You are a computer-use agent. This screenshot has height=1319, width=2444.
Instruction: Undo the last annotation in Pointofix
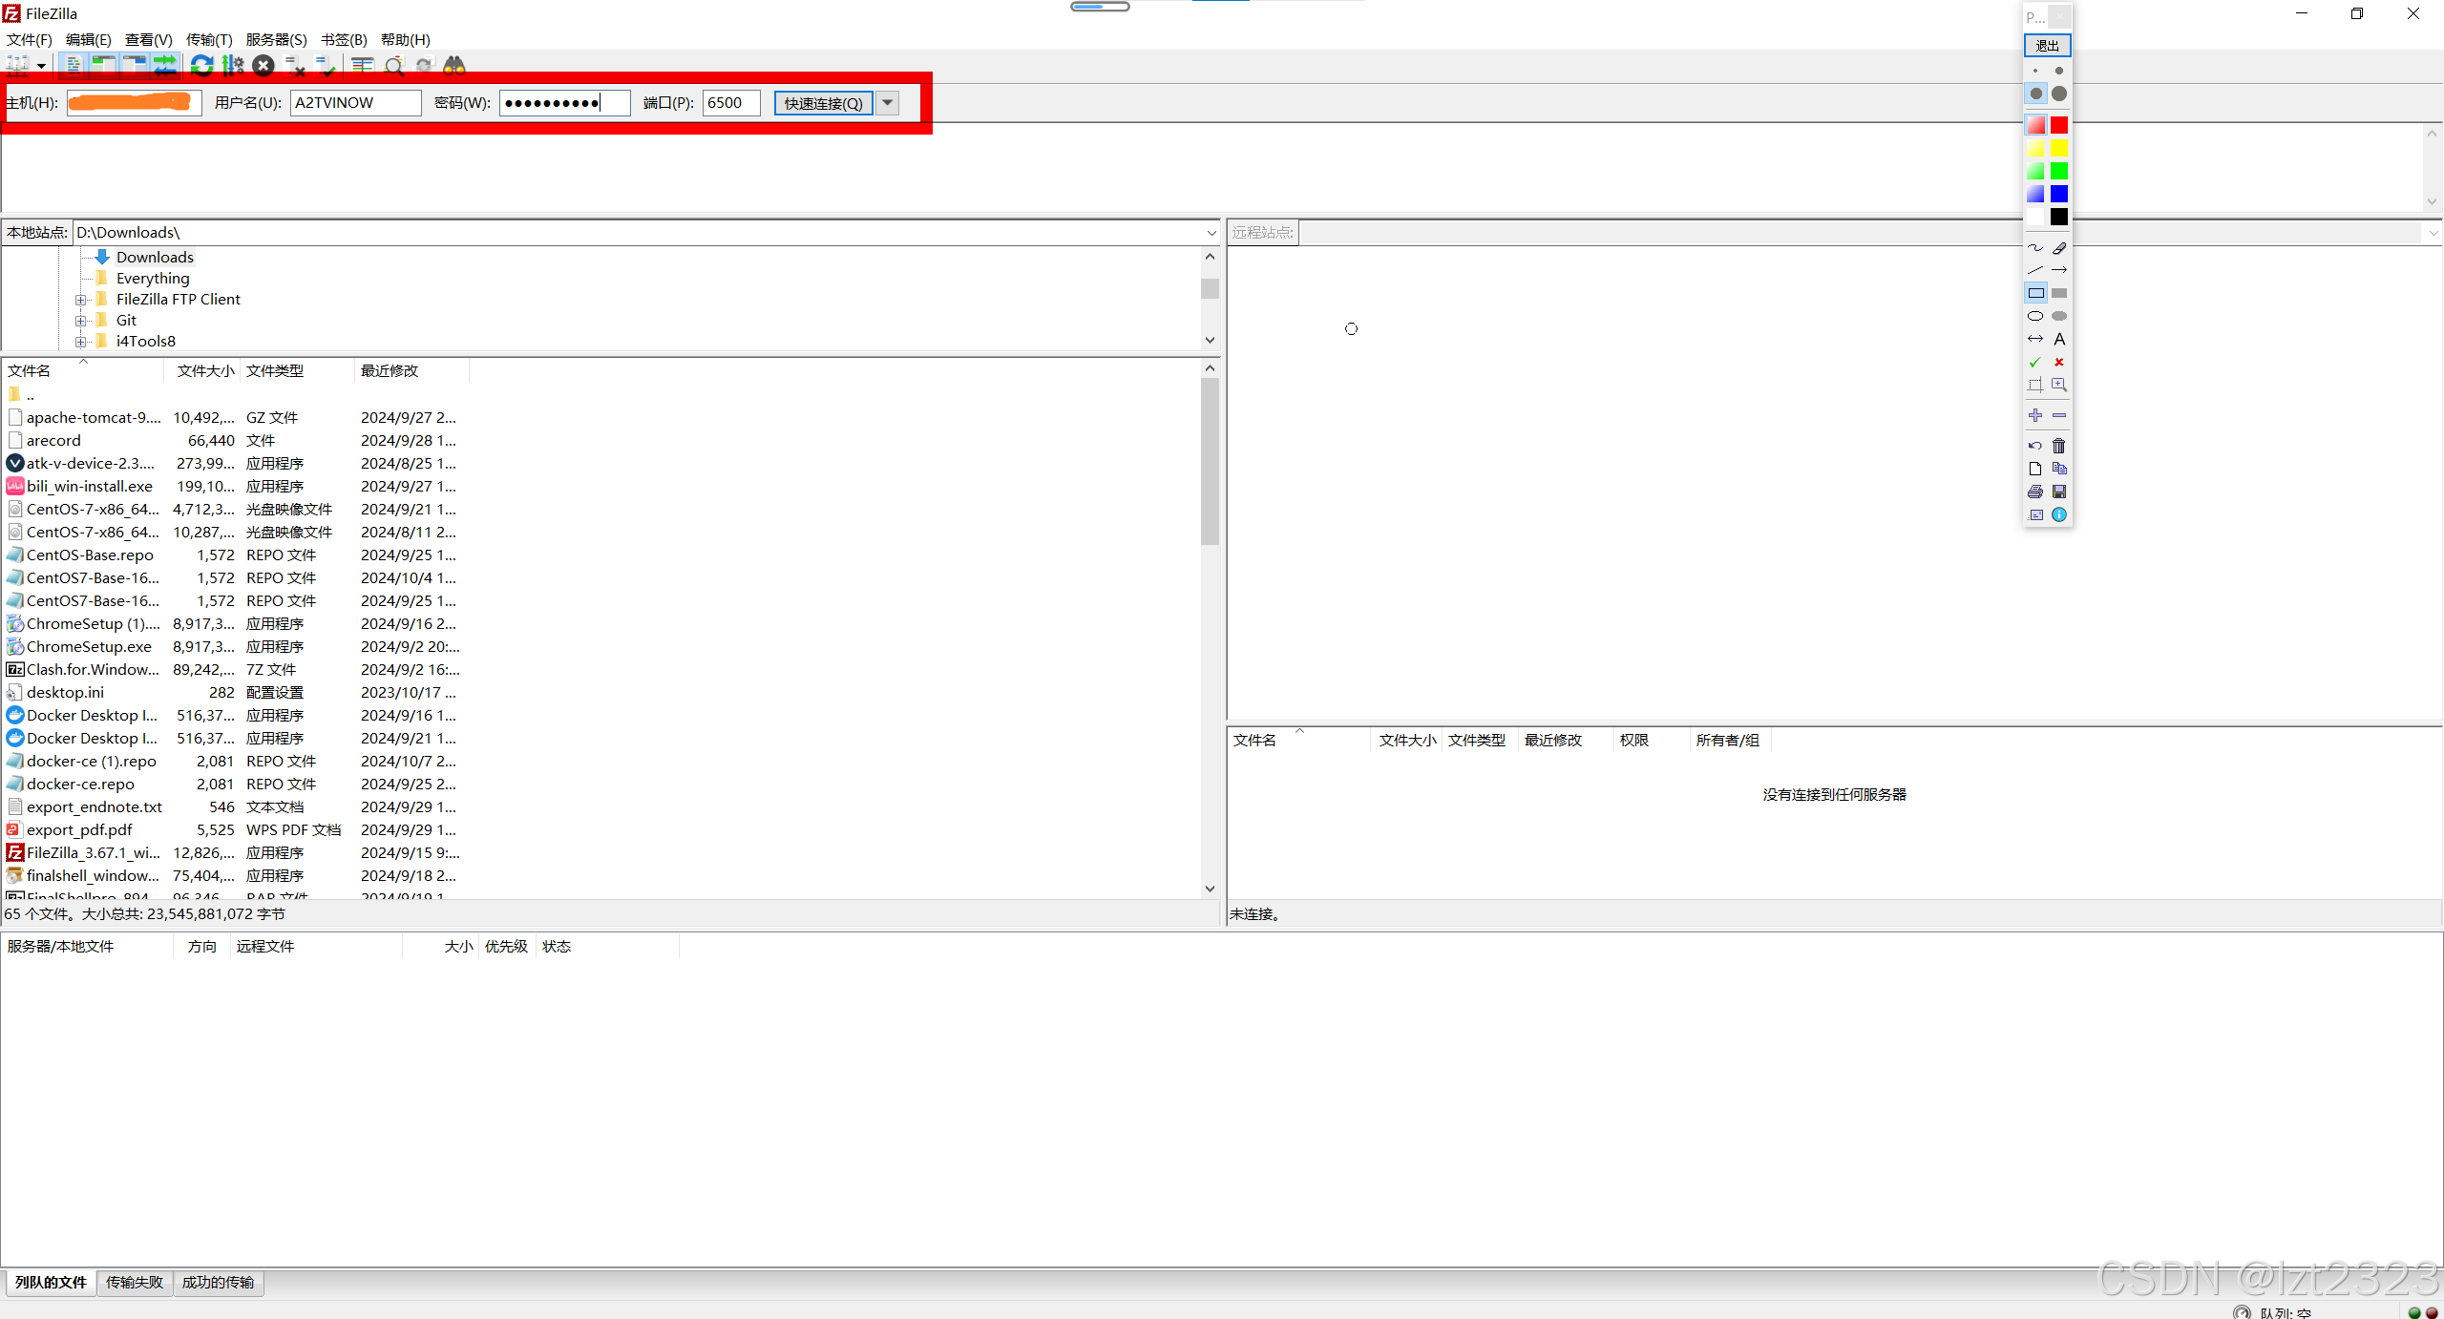[2034, 445]
